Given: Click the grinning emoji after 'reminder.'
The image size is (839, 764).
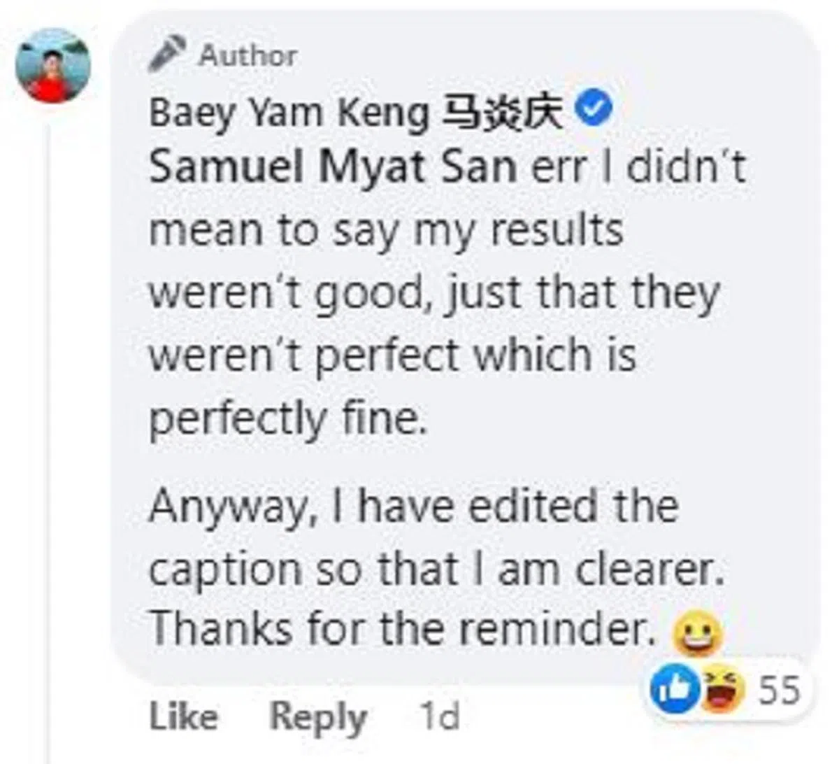Looking at the screenshot, I should click(696, 633).
